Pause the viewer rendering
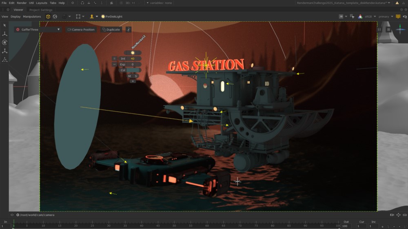Screen dimensions: 408x229 pos(379,29)
